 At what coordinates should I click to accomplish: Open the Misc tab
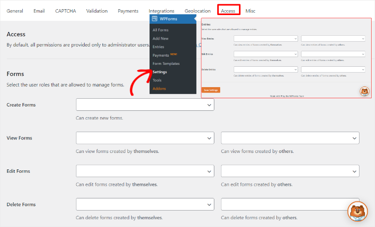(x=250, y=11)
